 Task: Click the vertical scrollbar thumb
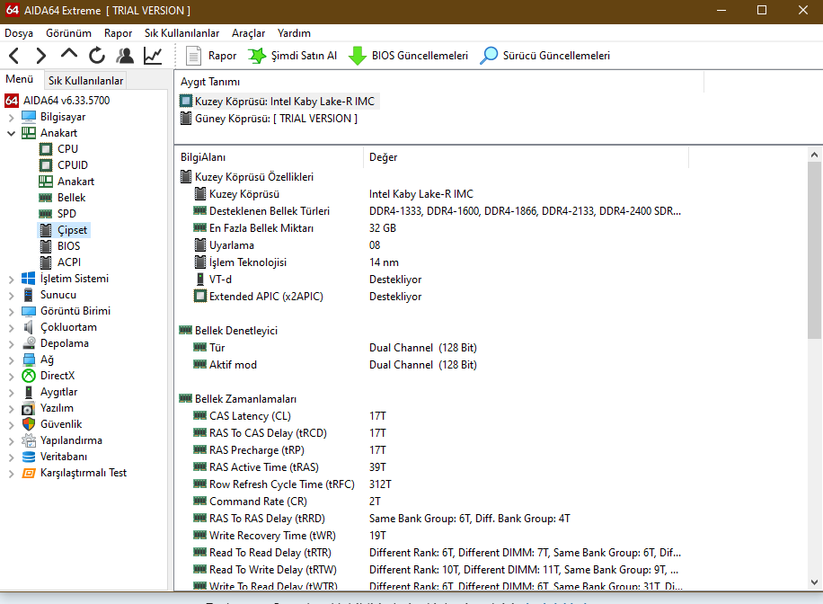coord(814,250)
